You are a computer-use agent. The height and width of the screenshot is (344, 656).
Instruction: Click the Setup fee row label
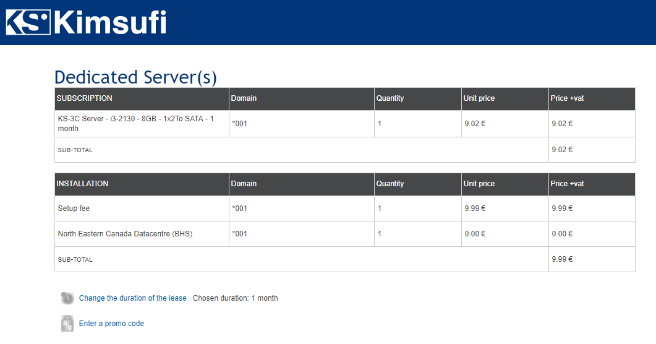click(x=74, y=209)
